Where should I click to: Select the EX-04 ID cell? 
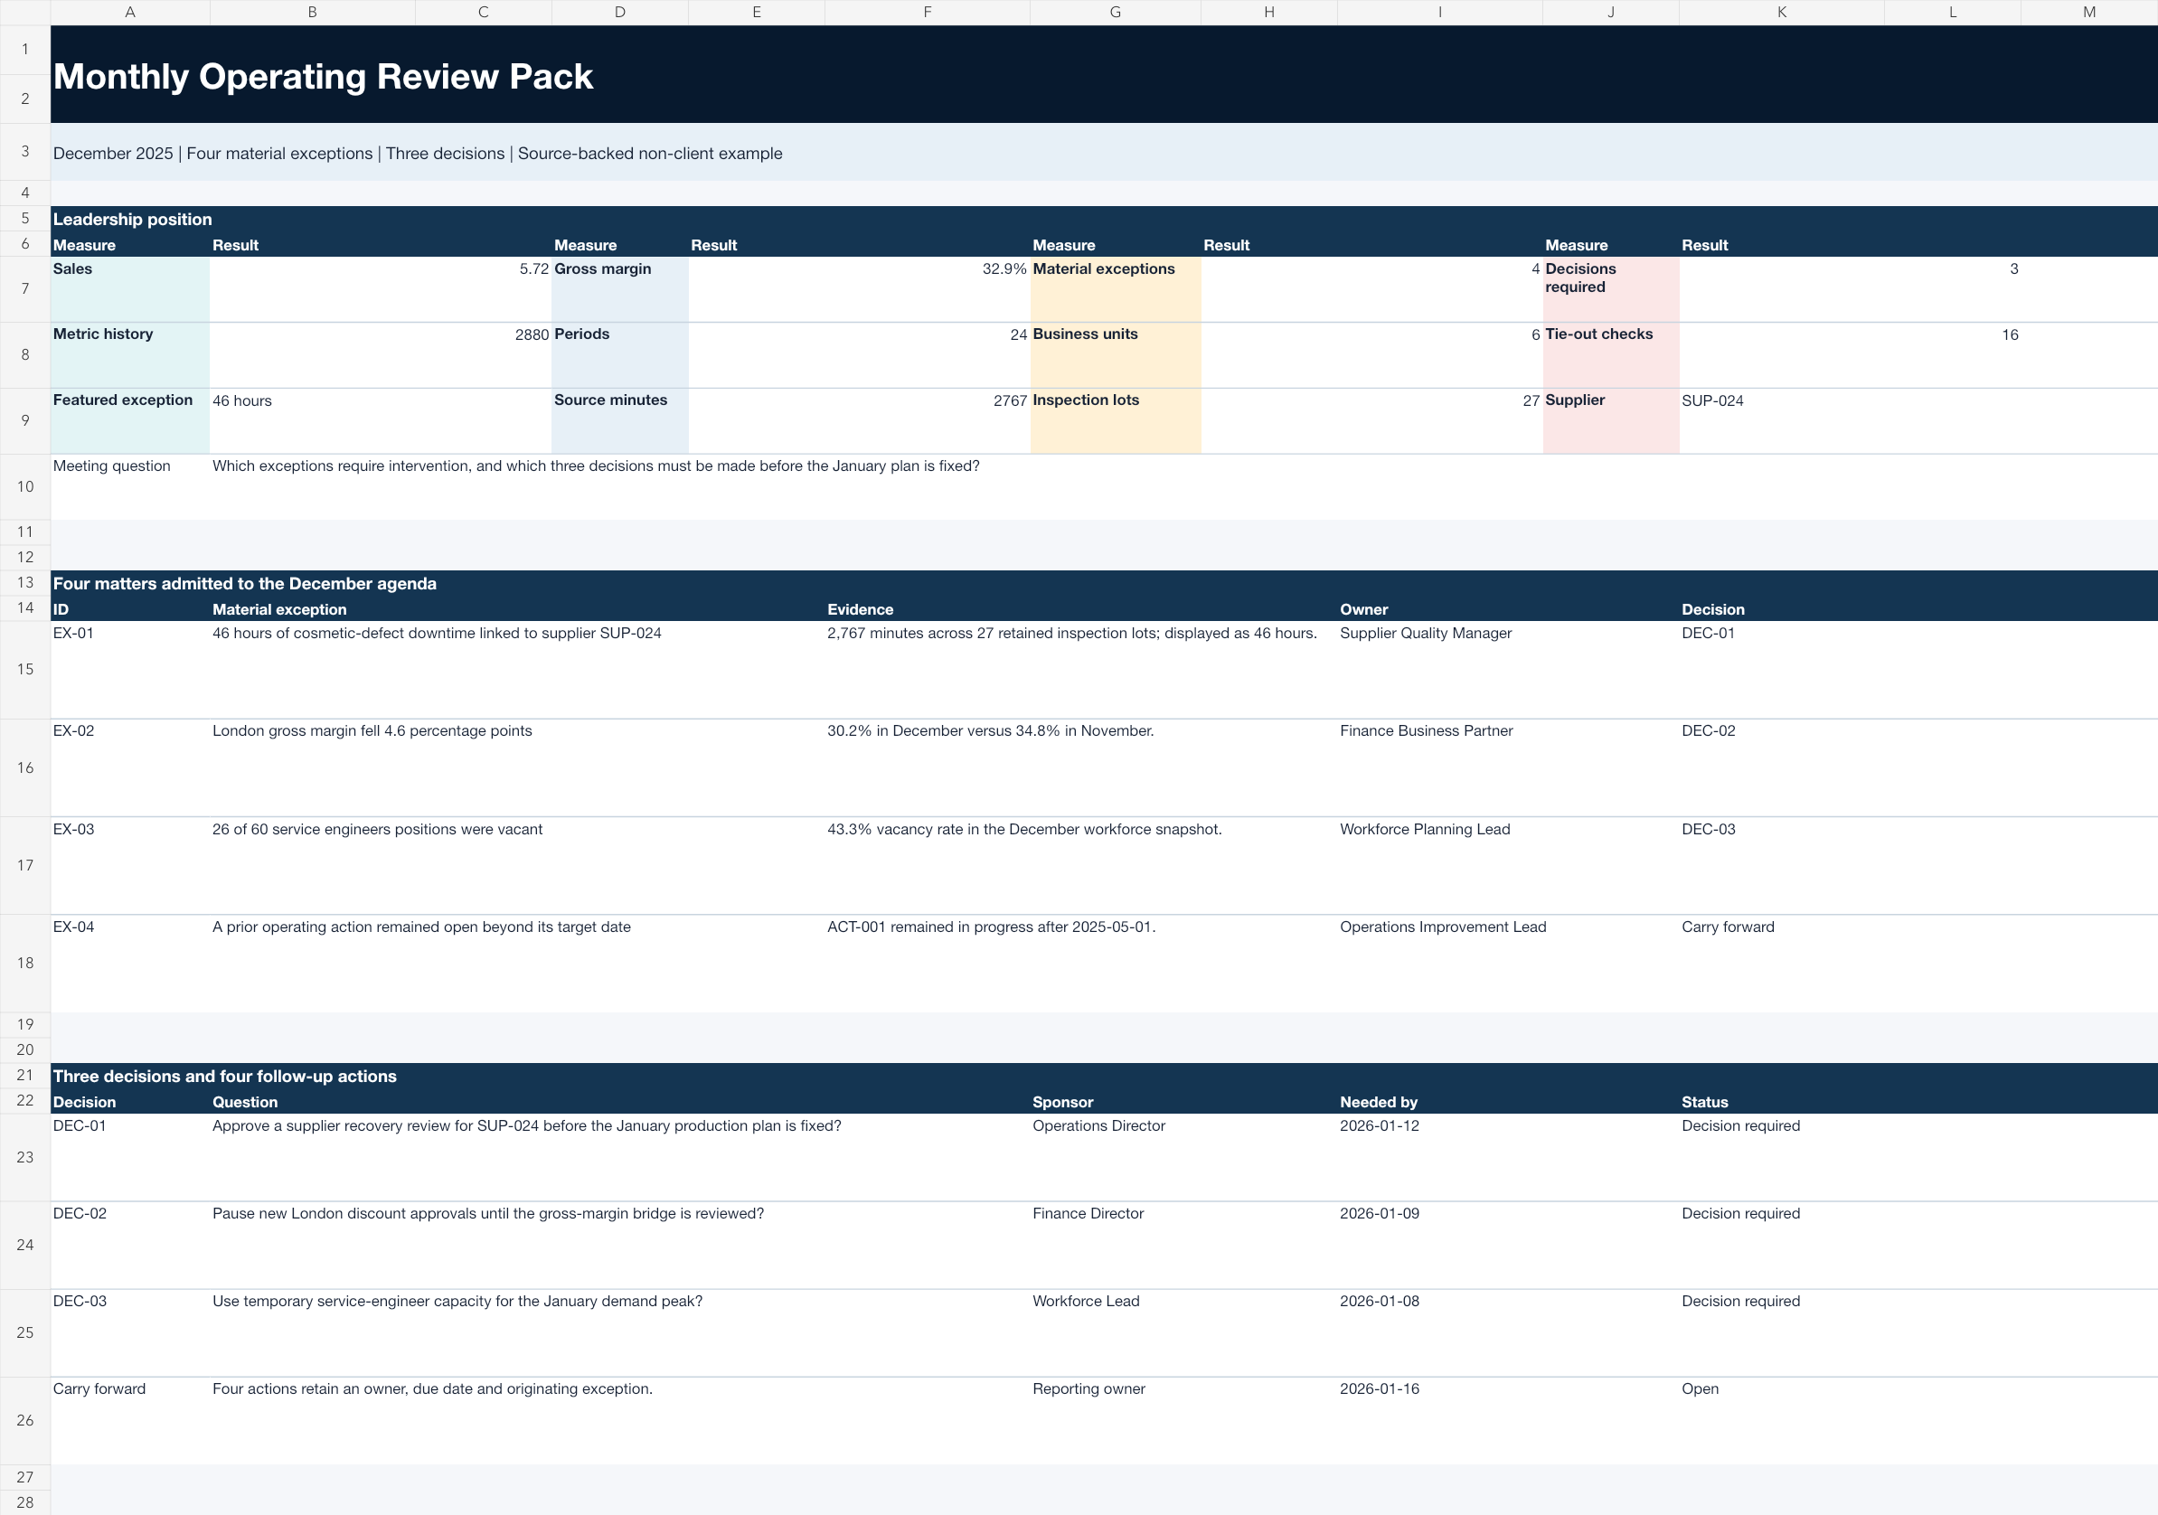click(129, 964)
